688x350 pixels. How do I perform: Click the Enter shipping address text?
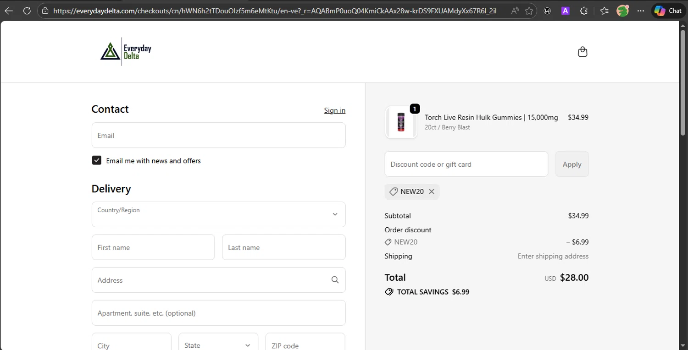coord(553,256)
